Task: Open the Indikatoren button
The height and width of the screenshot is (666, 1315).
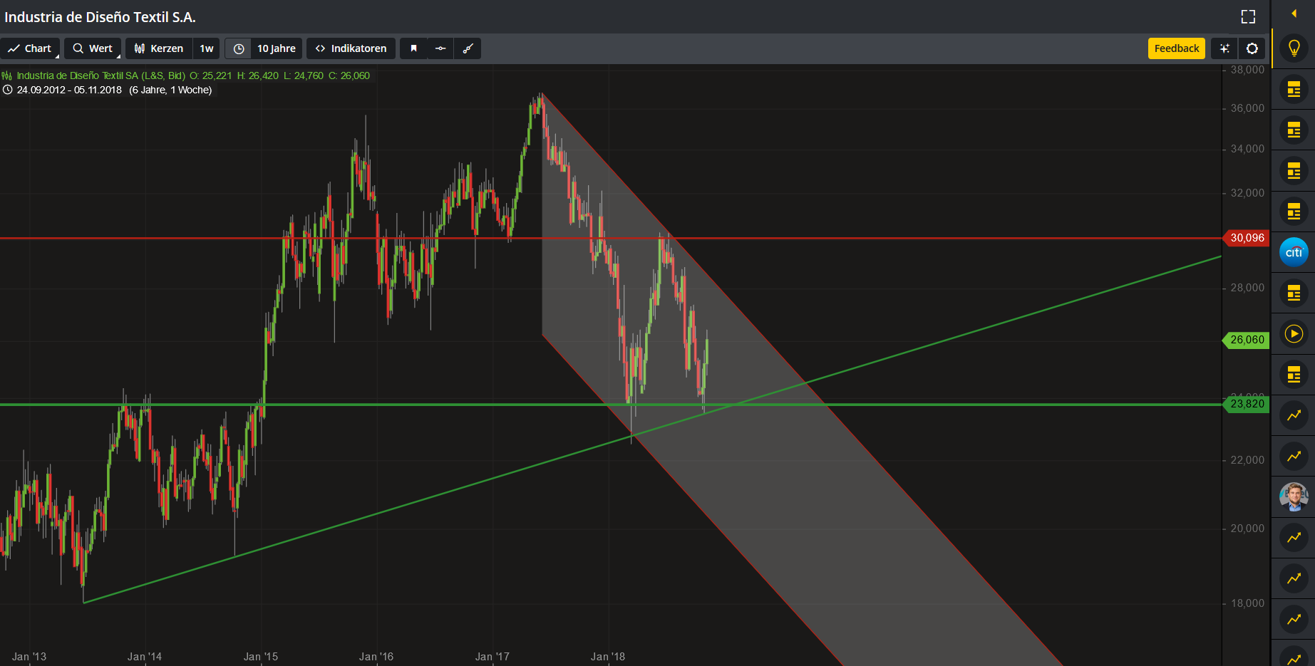Action: (351, 48)
